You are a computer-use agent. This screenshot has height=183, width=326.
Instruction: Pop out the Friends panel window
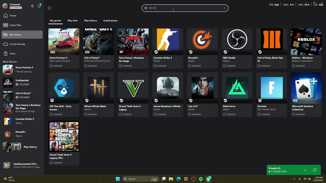pyautogui.click(x=315, y=170)
